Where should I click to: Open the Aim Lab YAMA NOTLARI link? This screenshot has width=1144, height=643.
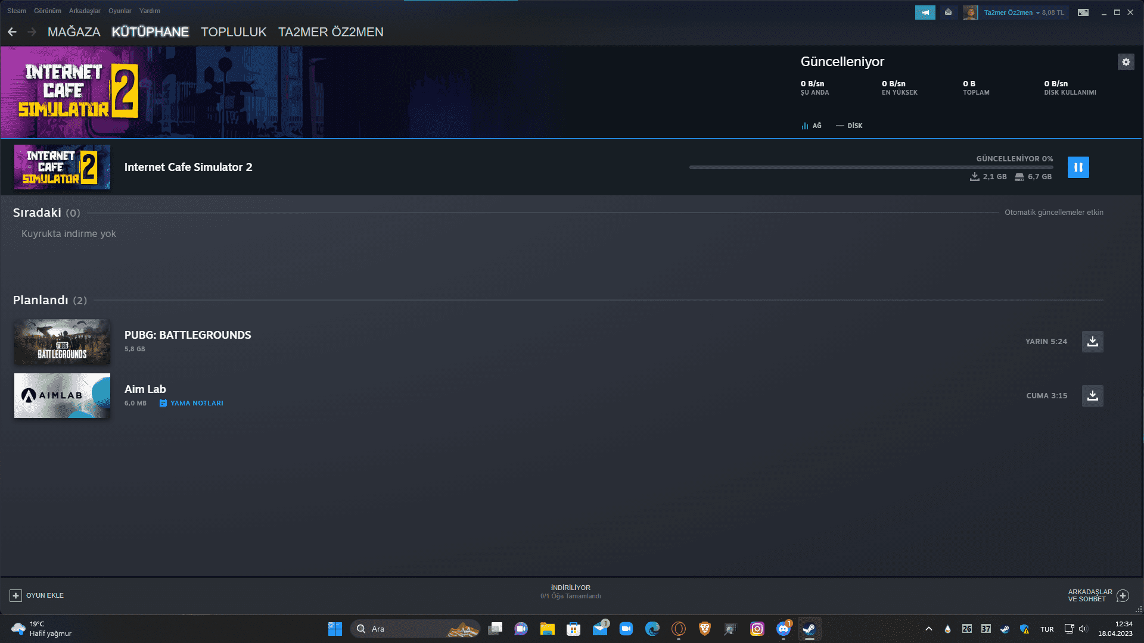pos(196,403)
